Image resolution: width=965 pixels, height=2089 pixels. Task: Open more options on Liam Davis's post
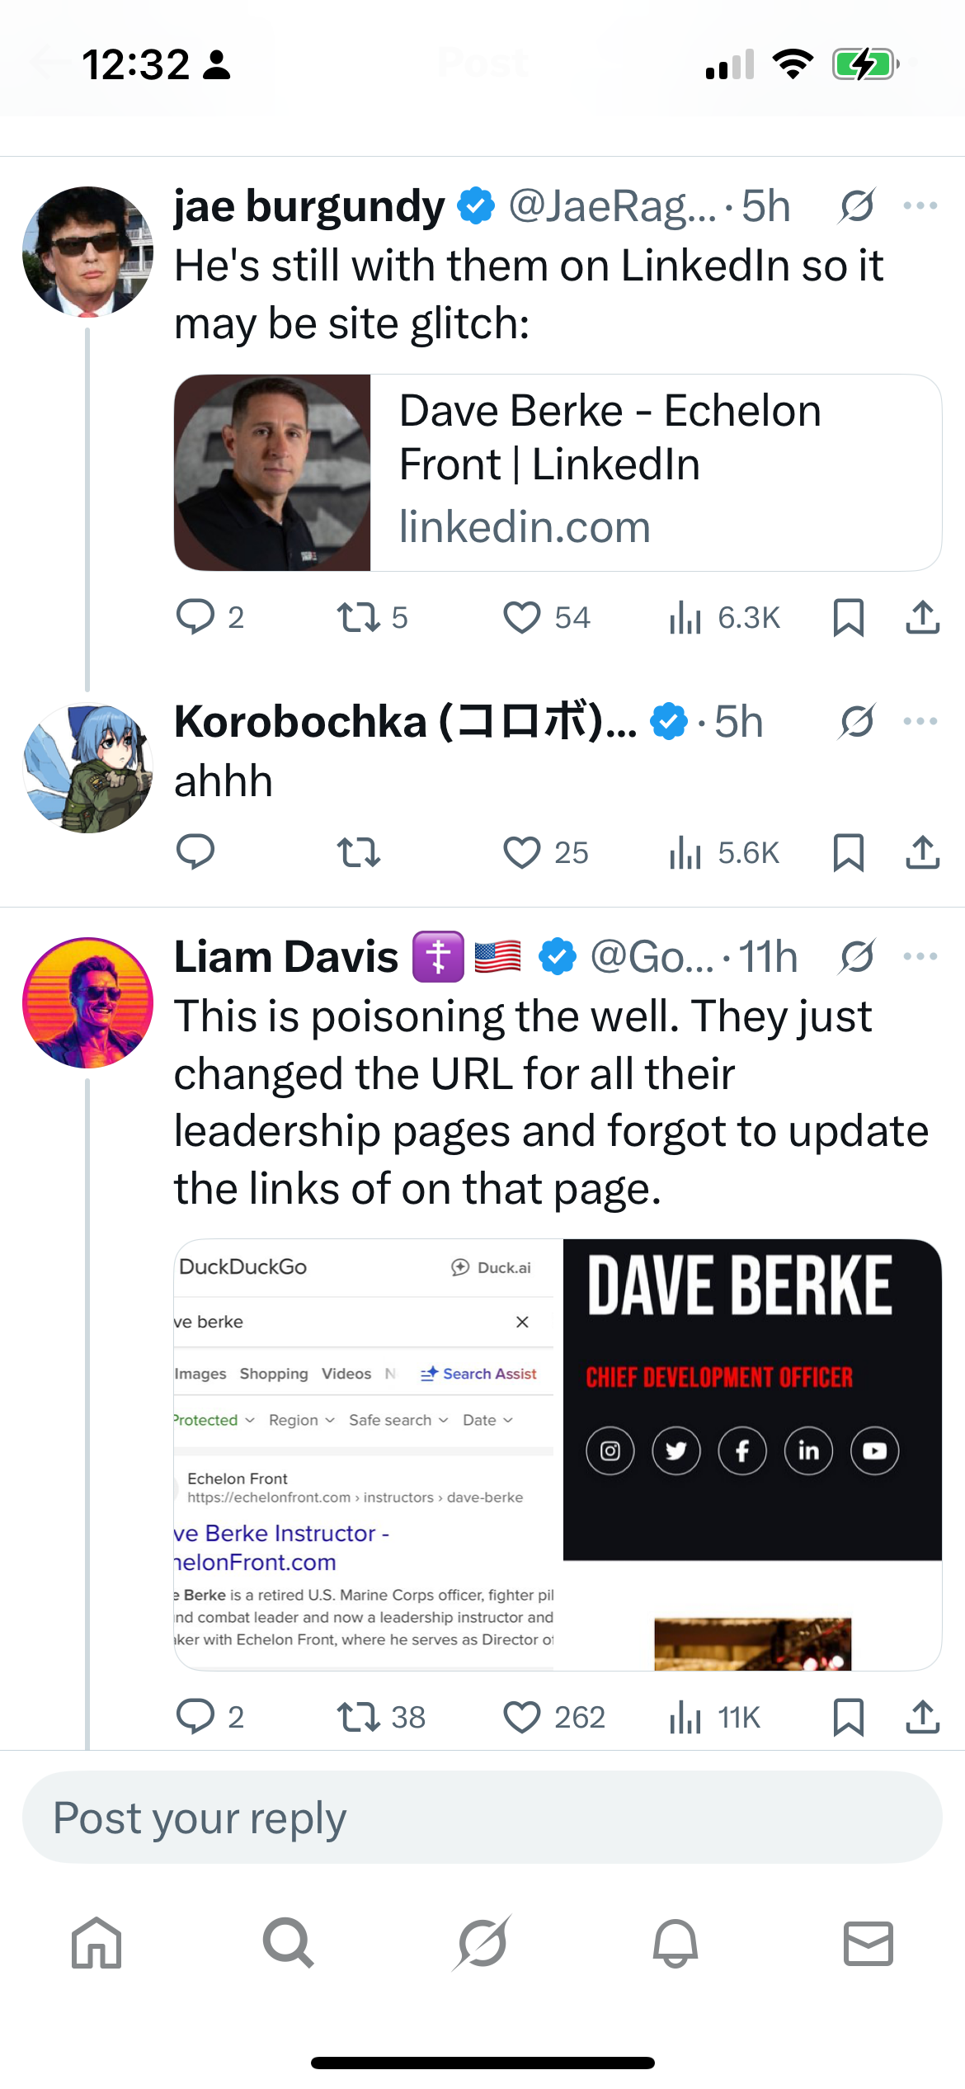(x=920, y=956)
